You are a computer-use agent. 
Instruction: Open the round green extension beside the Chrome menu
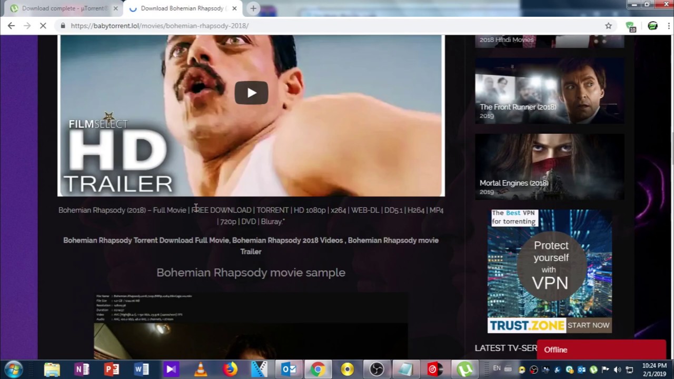[x=652, y=25]
